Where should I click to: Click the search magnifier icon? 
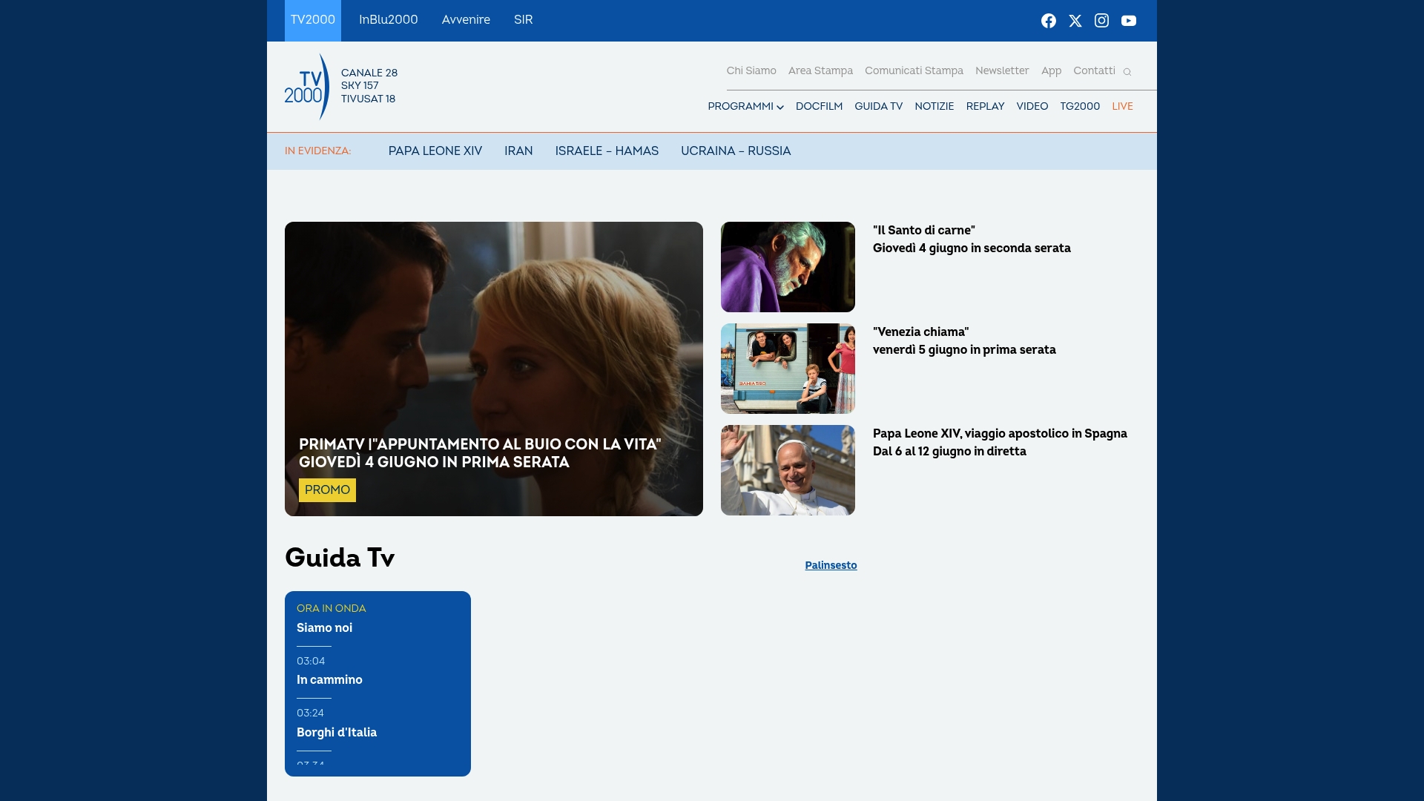tap(1127, 72)
